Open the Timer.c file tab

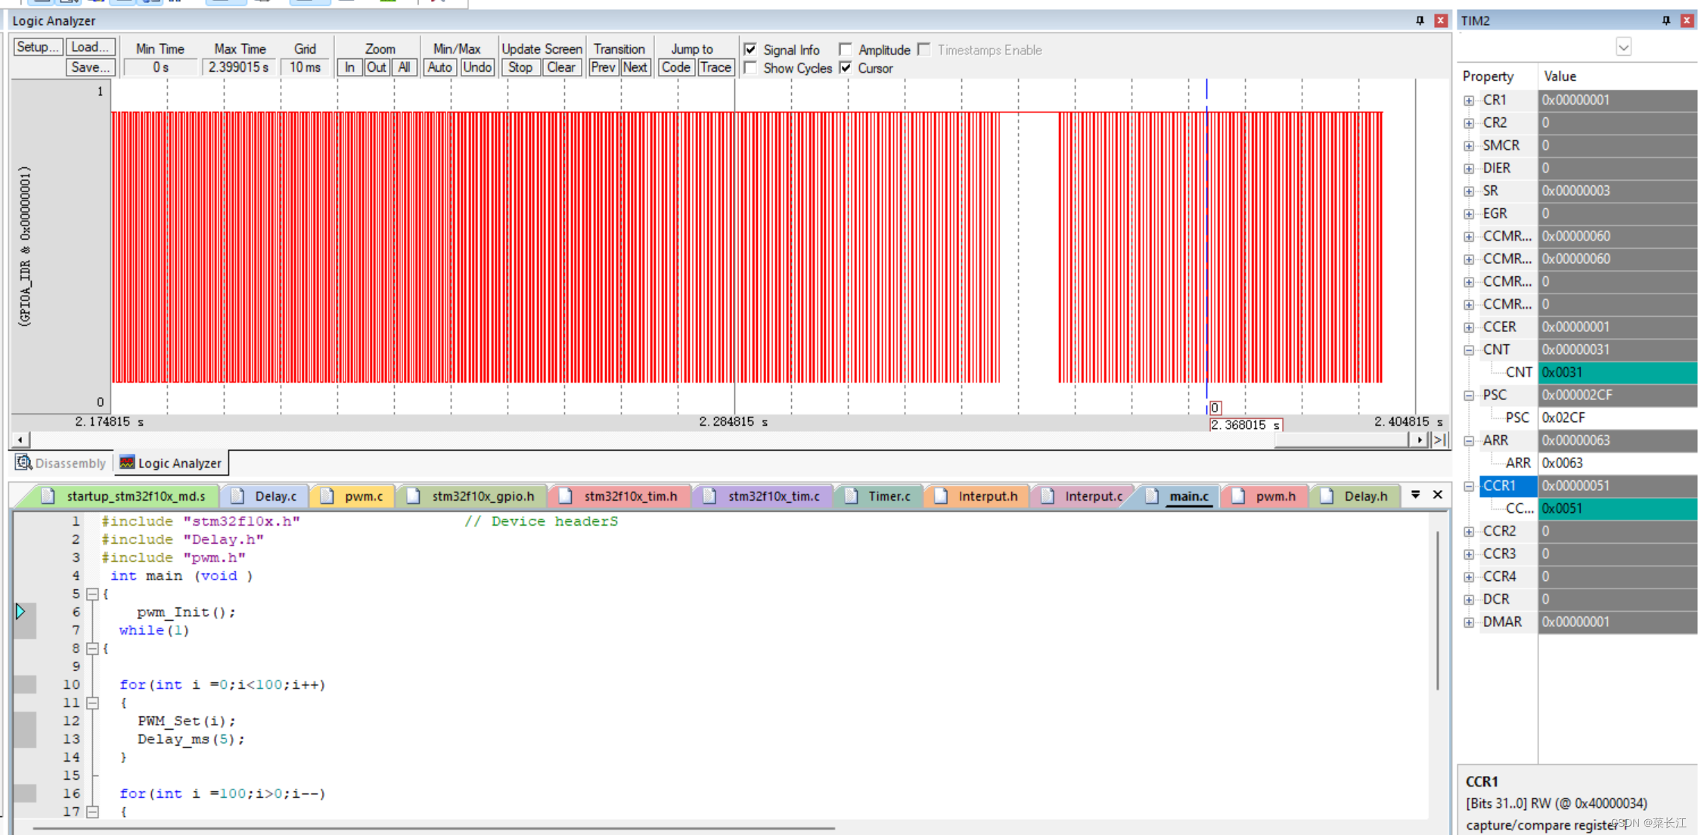click(x=888, y=496)
